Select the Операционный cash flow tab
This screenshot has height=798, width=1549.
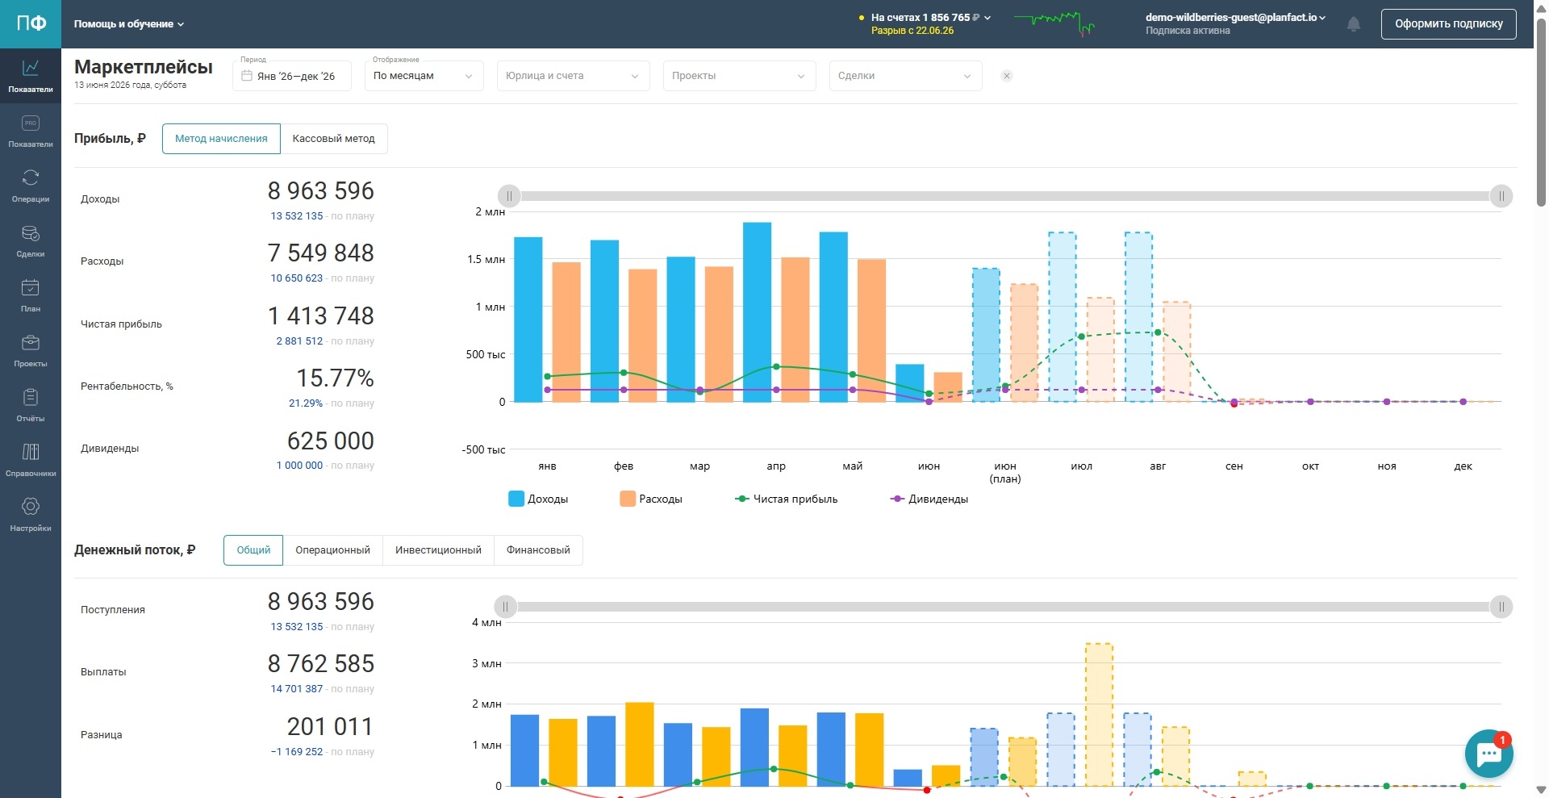coord(332,550)
